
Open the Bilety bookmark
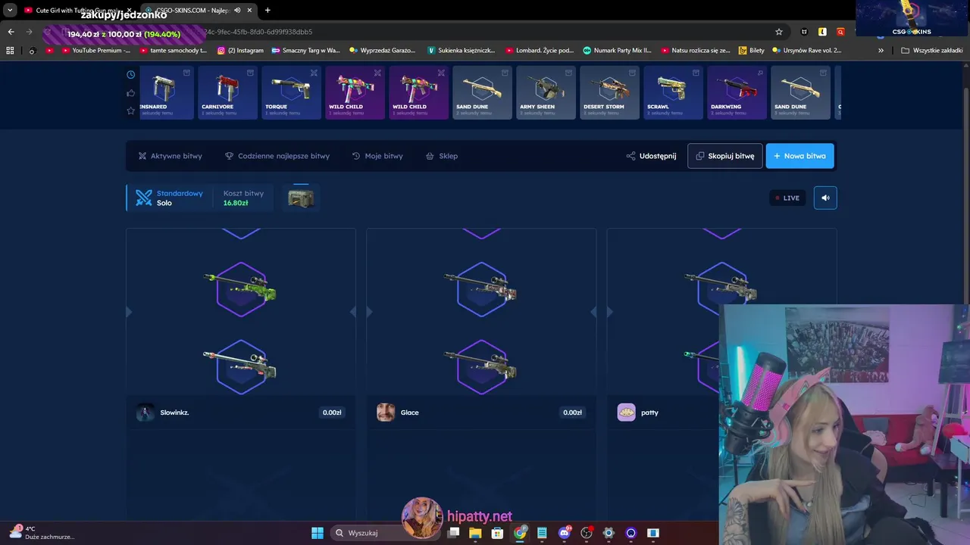[x=750, y=51]
